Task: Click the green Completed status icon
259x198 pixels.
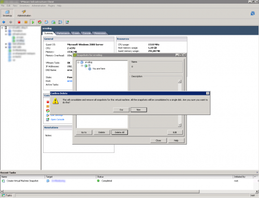Action: [98, 181]
